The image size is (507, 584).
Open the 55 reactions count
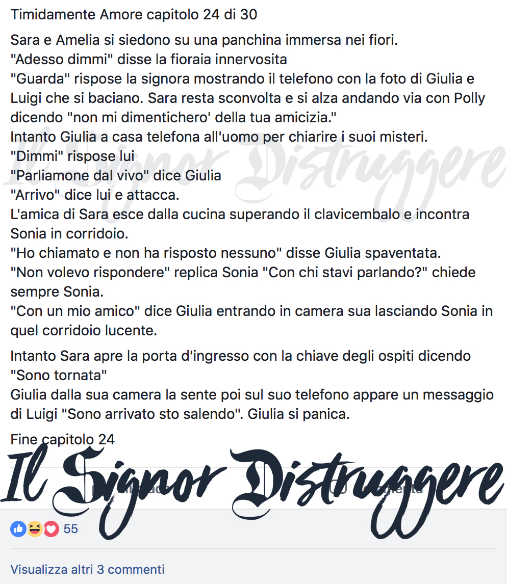[x=70, y=529]
